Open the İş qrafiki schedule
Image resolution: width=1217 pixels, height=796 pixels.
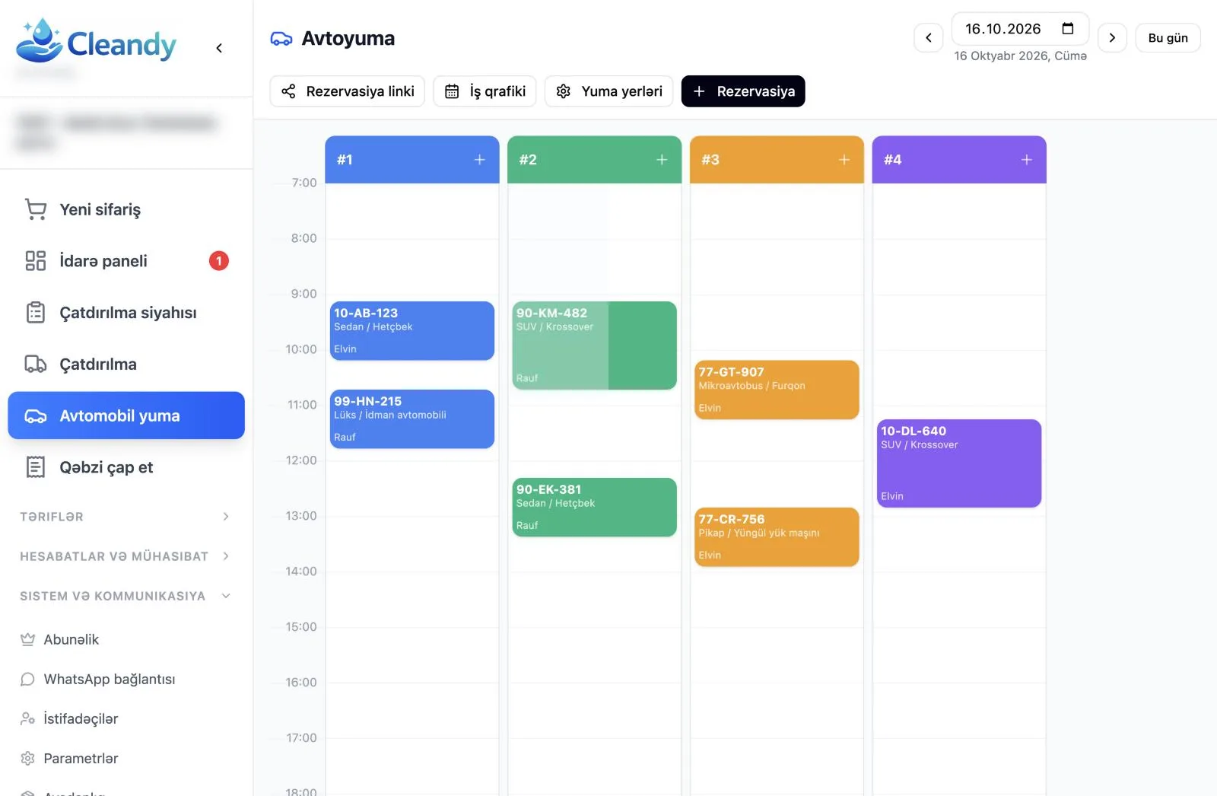coord(485,91)
